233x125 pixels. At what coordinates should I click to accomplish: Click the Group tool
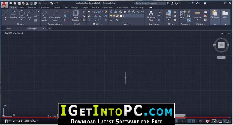[x=183, y=15]
